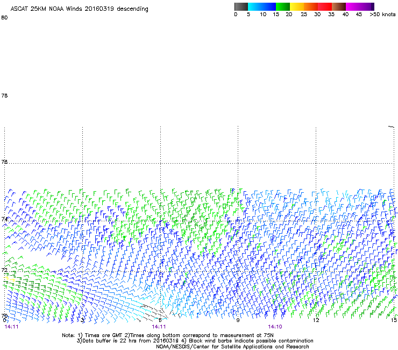Viewport: 398px width, 350px height.
Task: Click the 'Data buffer is 22 hrs' note line
Action: click(x=195, y=341)
